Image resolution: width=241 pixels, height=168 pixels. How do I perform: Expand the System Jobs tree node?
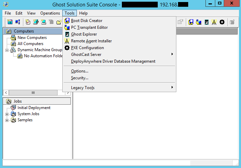(7, 114)
